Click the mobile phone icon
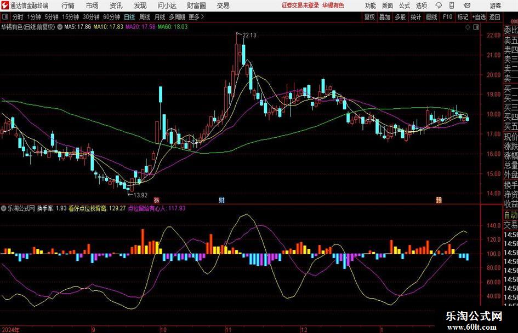This screenshot has height=333, width=518. tap(452, 5)
